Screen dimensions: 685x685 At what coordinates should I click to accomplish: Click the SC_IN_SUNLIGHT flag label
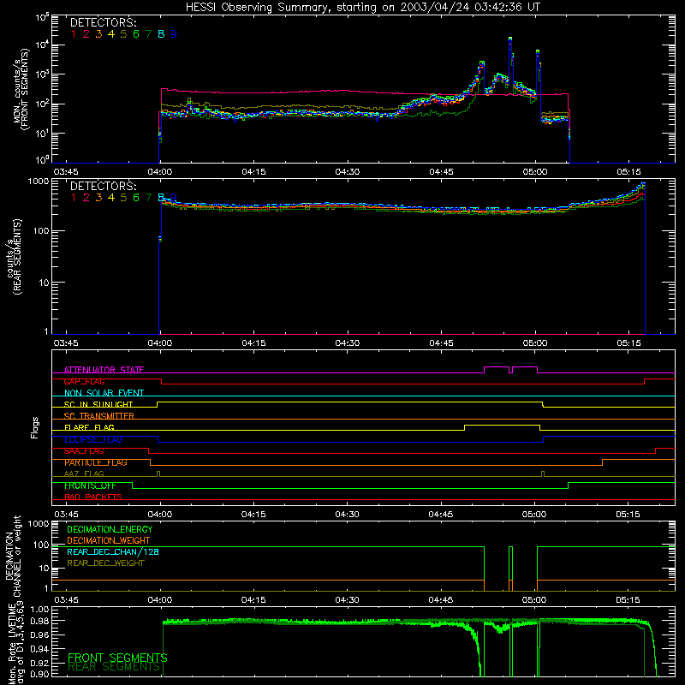tap(98, 404)
